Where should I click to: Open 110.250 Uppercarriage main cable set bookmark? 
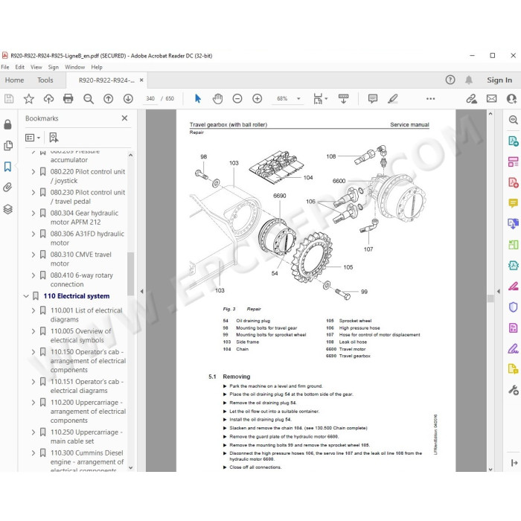[x=86, y=437]
